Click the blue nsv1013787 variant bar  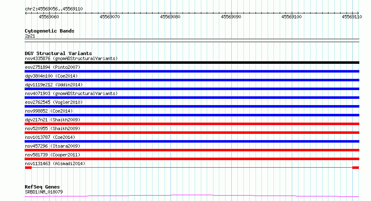[192, 141]
